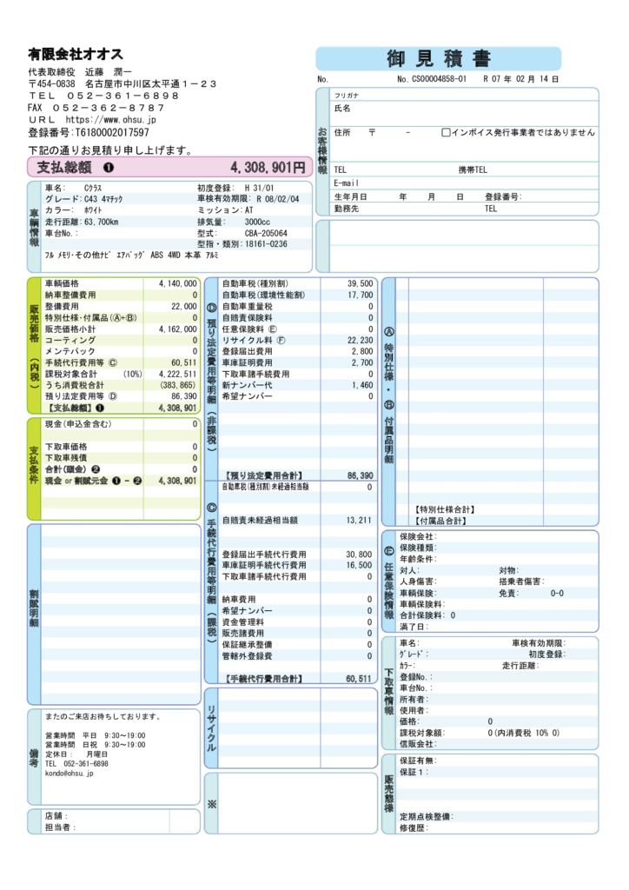Click the blue 御見積書 title banner
629x890 pixels.
pos(438,59)
